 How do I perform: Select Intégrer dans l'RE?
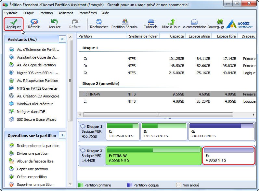(27, 112)
